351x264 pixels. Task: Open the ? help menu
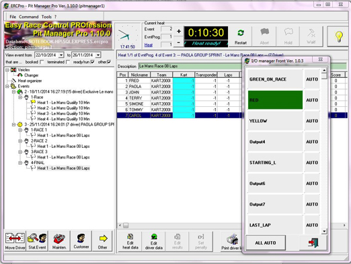(55, 17)
